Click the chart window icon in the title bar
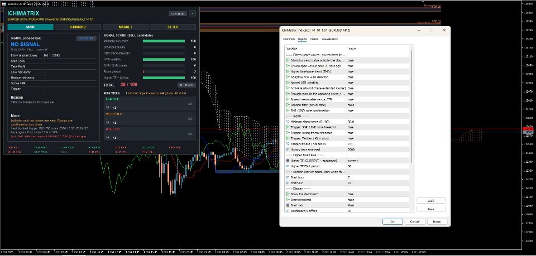The height and width of the screenshot is (256, 536). (4, 3)
